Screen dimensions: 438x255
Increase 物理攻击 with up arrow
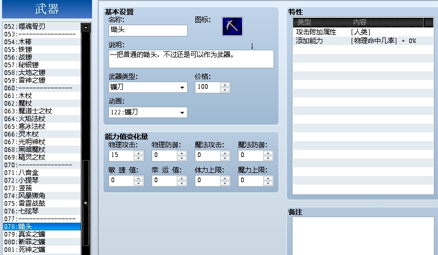[139, 153]
